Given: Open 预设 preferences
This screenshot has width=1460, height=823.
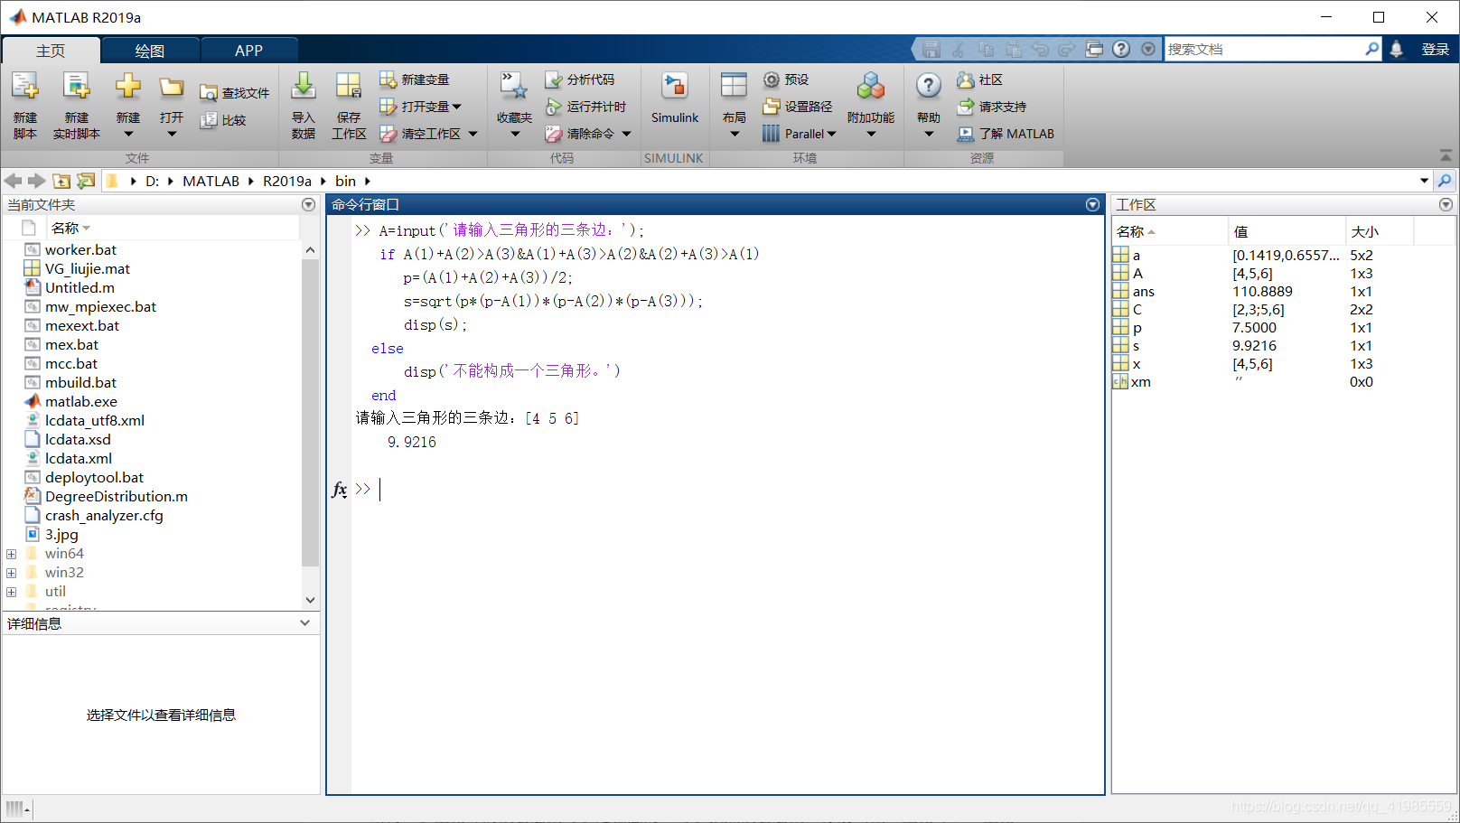Looking at the screenshot, I should pos(785,79).
